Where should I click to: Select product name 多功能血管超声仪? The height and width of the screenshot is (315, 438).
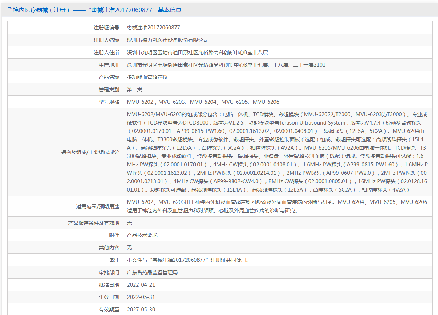147,77
